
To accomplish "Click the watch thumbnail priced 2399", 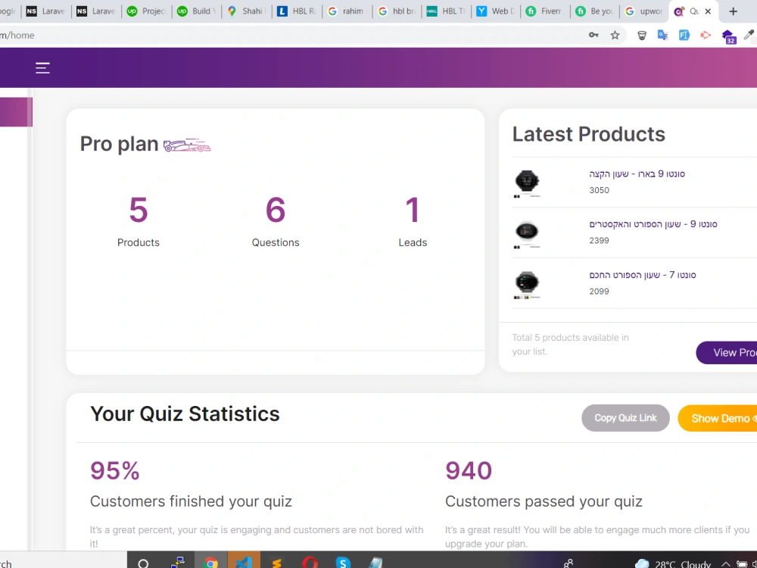I will click(x=527, y=234).
